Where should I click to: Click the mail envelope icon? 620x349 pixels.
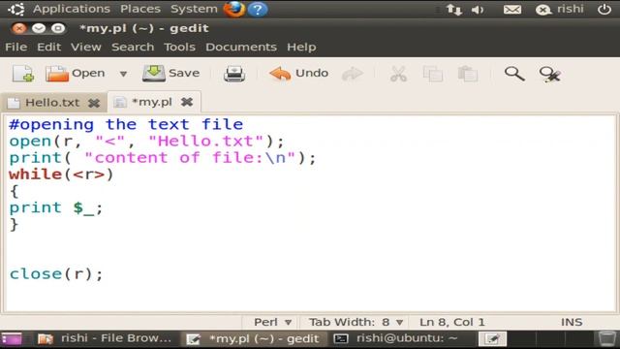[x=512, y=10]
